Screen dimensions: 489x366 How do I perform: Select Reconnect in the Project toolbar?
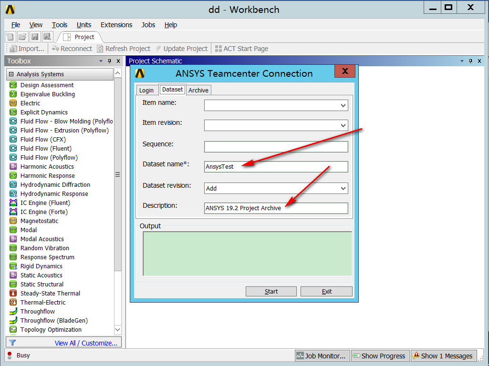[72, 48]
